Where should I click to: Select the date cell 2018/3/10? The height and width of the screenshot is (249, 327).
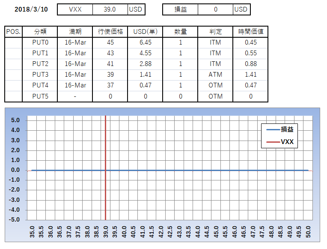(31, 9)
